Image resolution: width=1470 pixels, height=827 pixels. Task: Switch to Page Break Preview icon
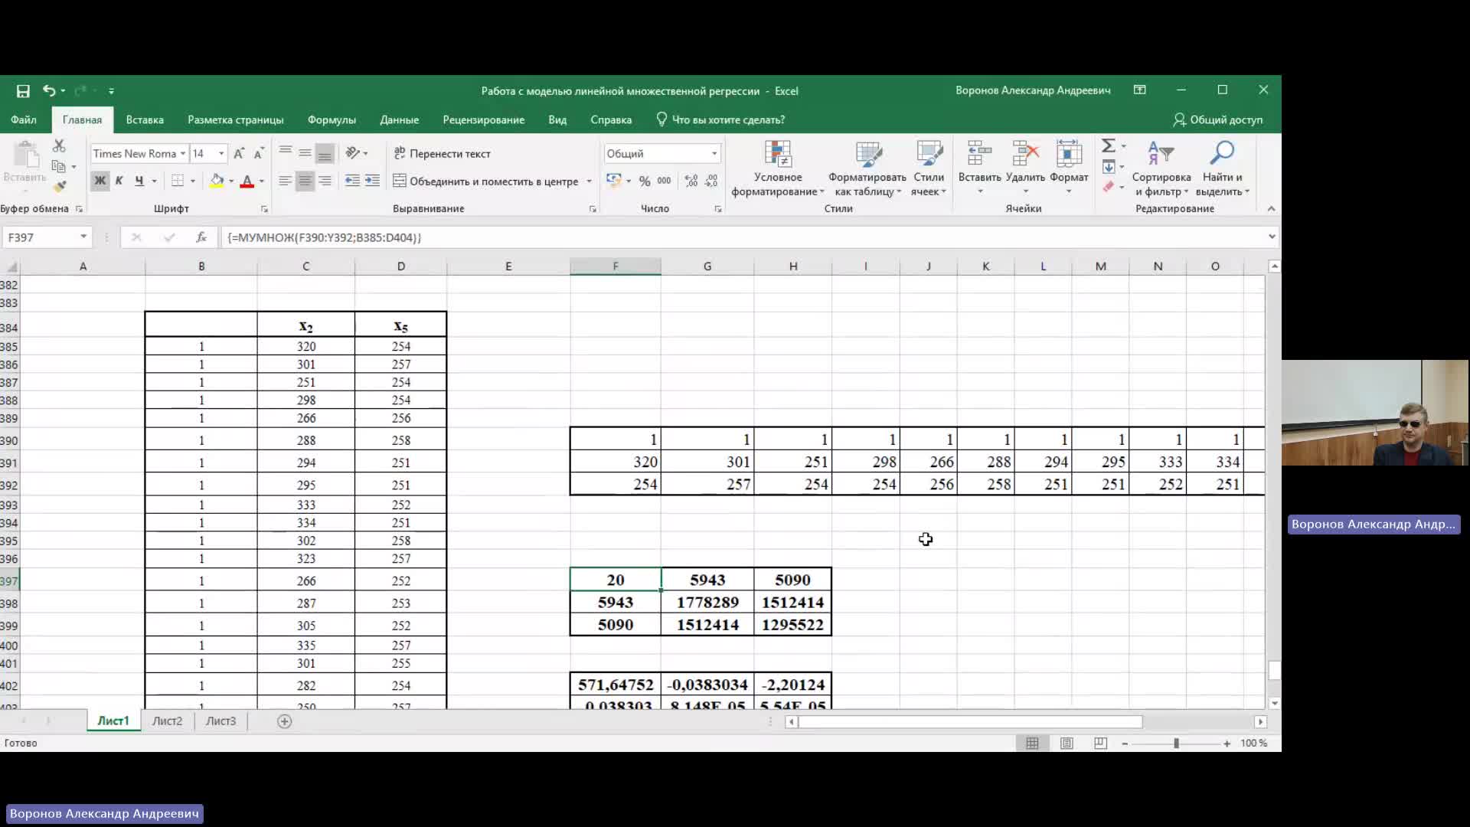(1100, 743)
